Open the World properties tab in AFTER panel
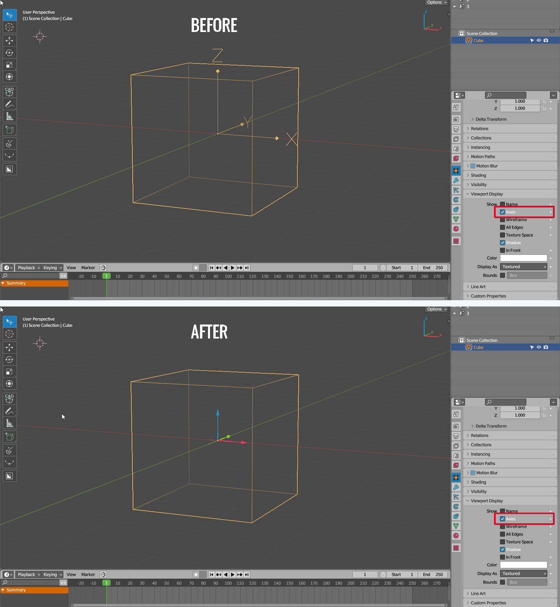 point(456,465)
